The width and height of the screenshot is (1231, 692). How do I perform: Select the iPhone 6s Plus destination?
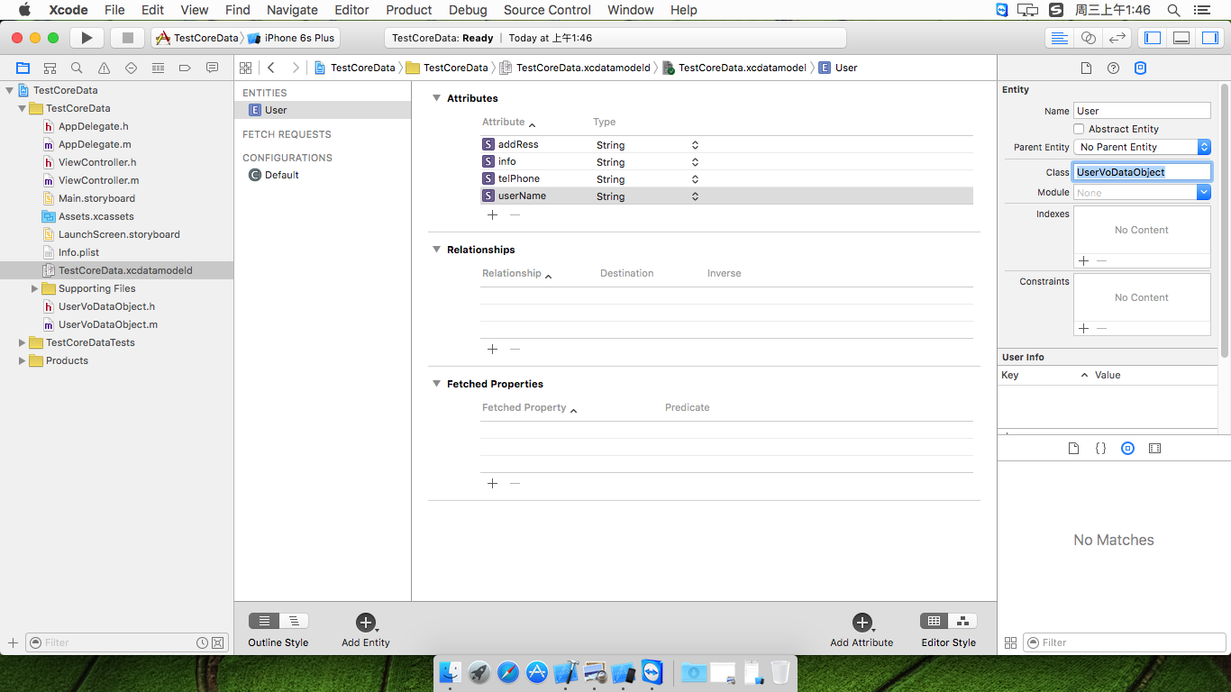291,38
